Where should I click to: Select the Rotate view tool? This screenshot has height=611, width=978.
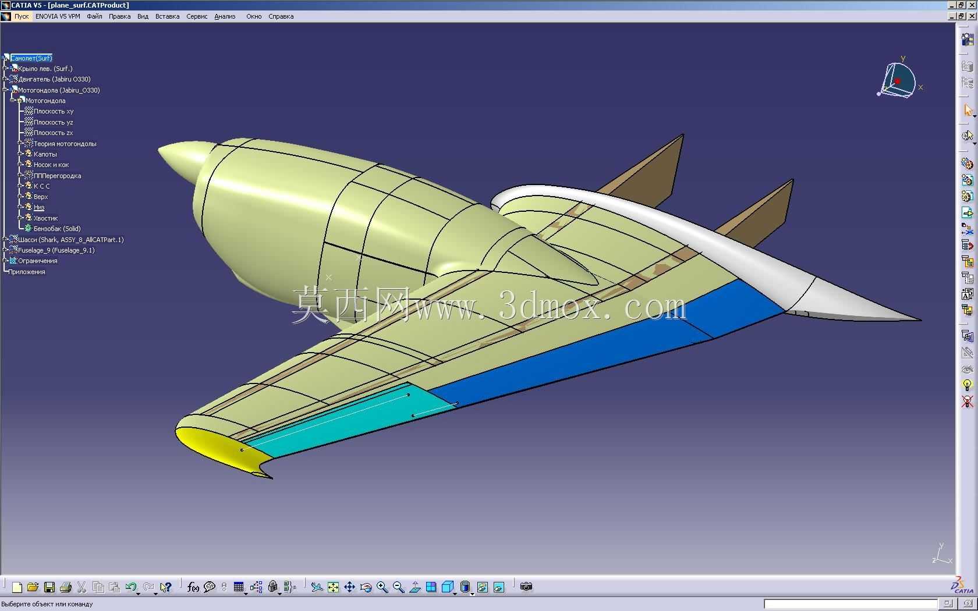[x=366, y=587]
